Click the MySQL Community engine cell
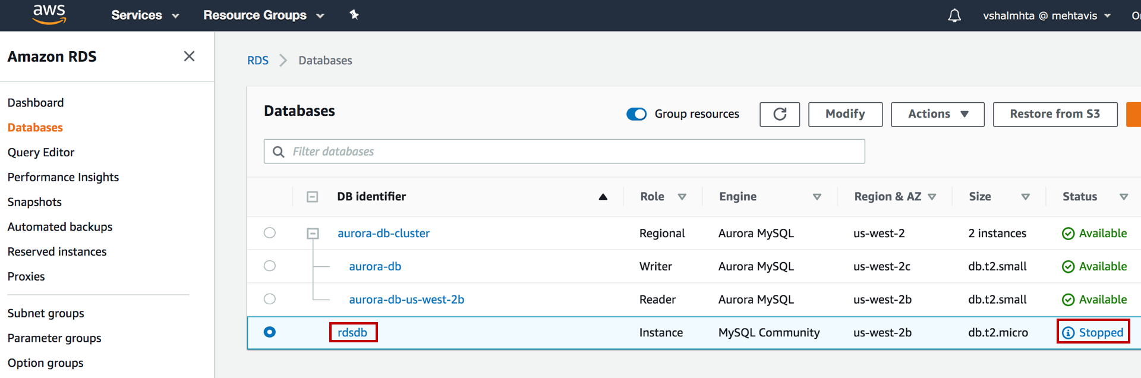The width and height of the screenshot is (1141, 378). coord(769,333)
